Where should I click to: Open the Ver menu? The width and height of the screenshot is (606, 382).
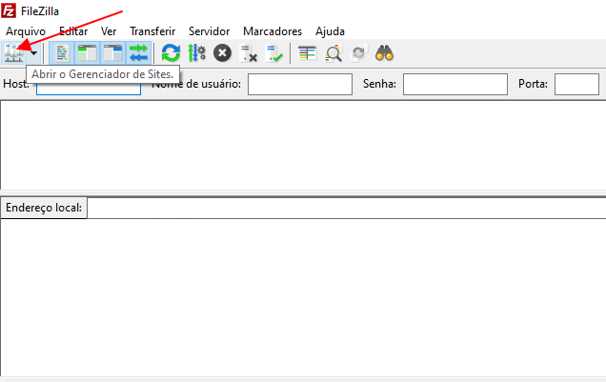pyautogui.click(x=109, y=31)
